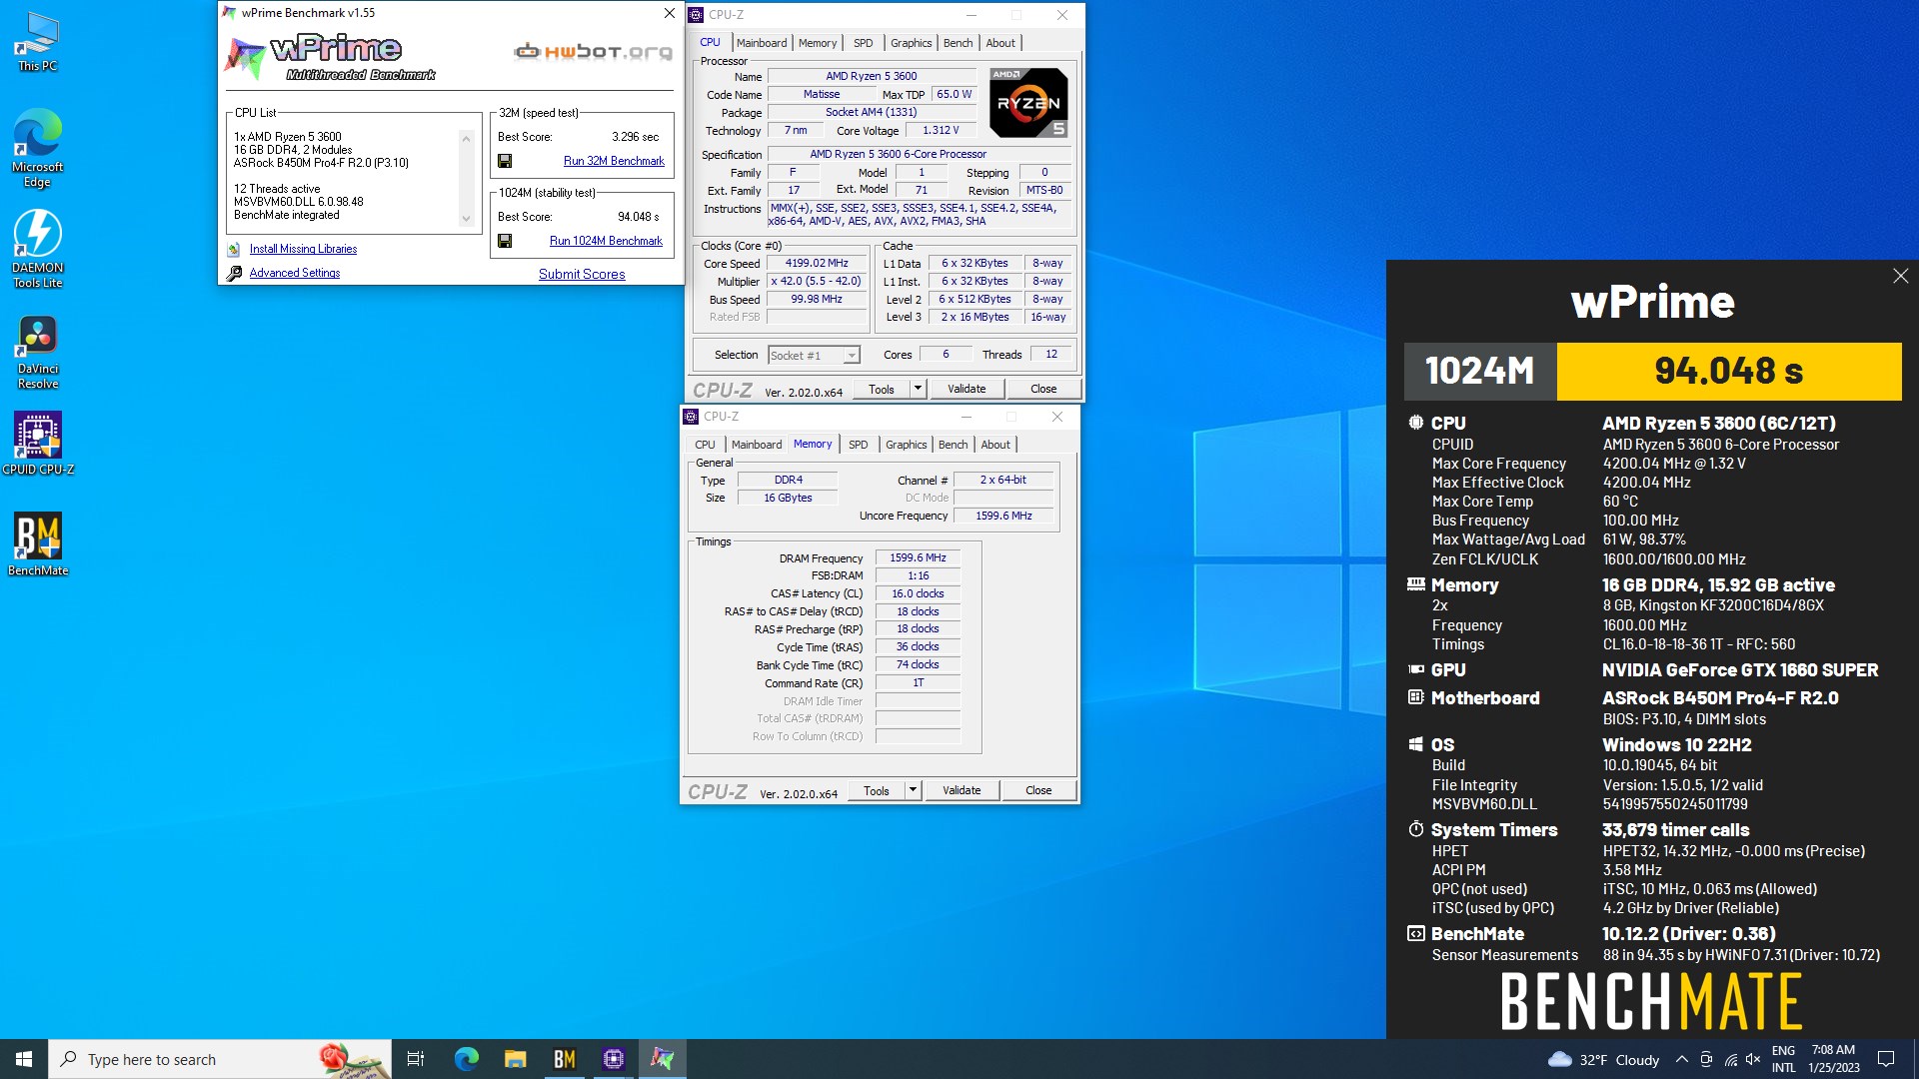The image size is (1919, 1079).
Task: Click the muted volume tray icon
Action: click(1753, 1060)
